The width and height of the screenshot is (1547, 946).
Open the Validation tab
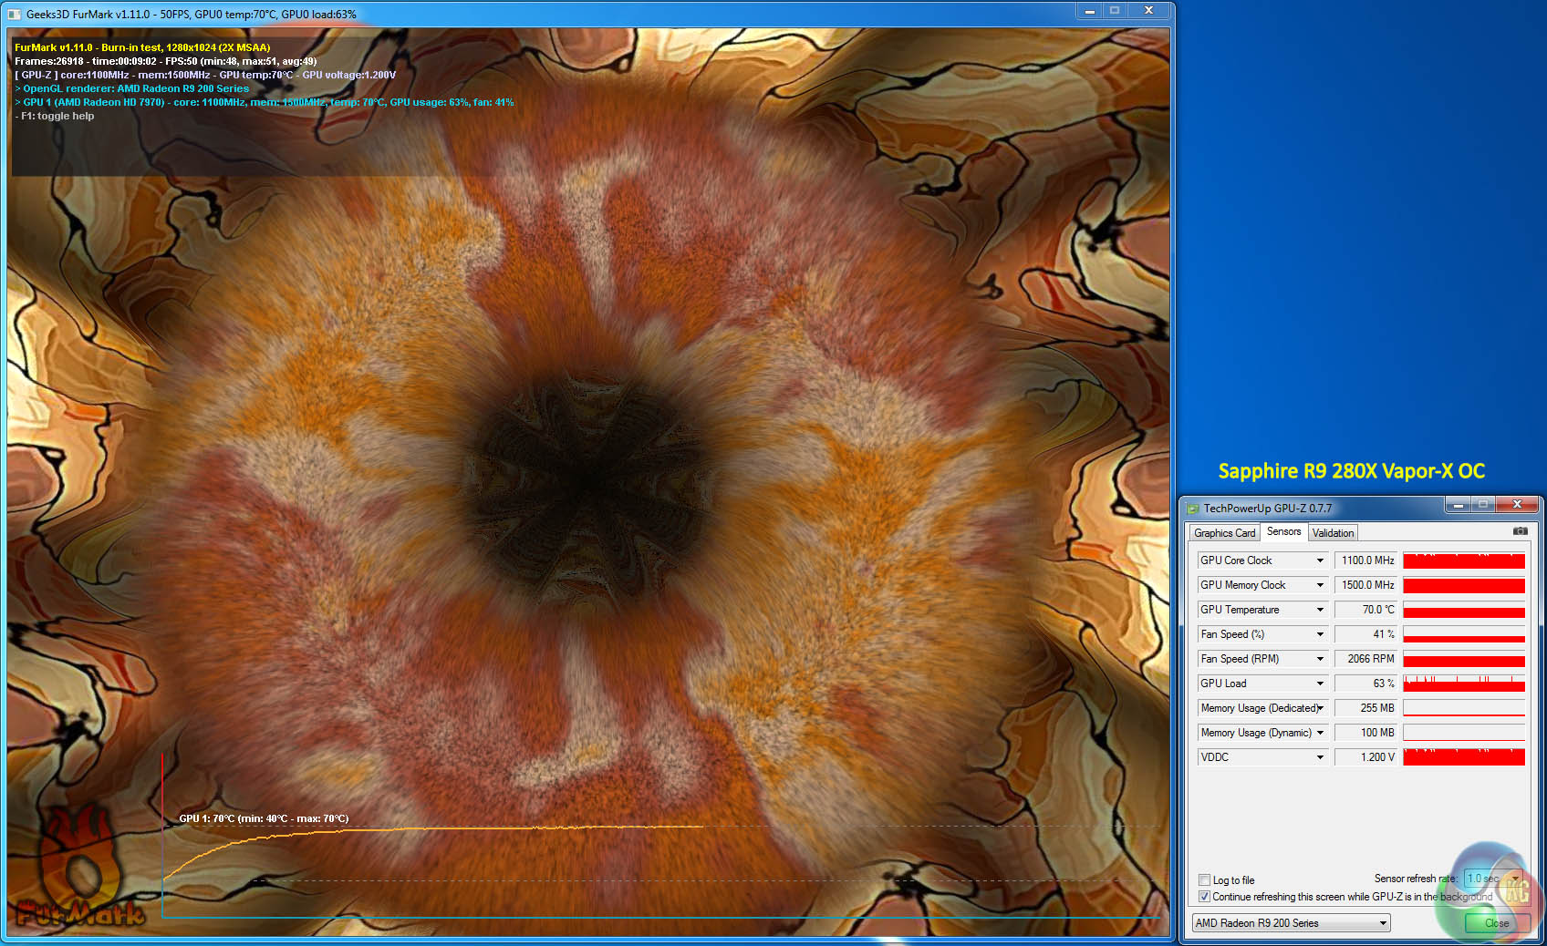[x=1333, y=533]
